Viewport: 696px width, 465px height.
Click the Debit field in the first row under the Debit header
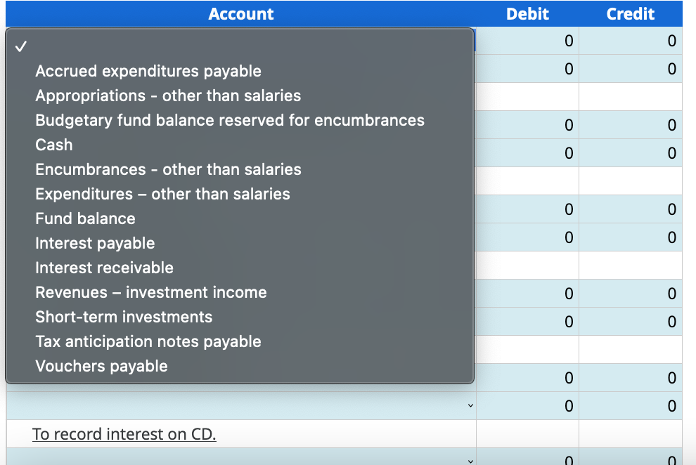pyautogui.click(x=527, y=41)
